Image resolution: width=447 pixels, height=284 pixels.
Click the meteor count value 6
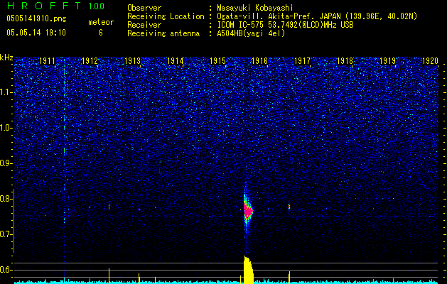click(101, 33)
